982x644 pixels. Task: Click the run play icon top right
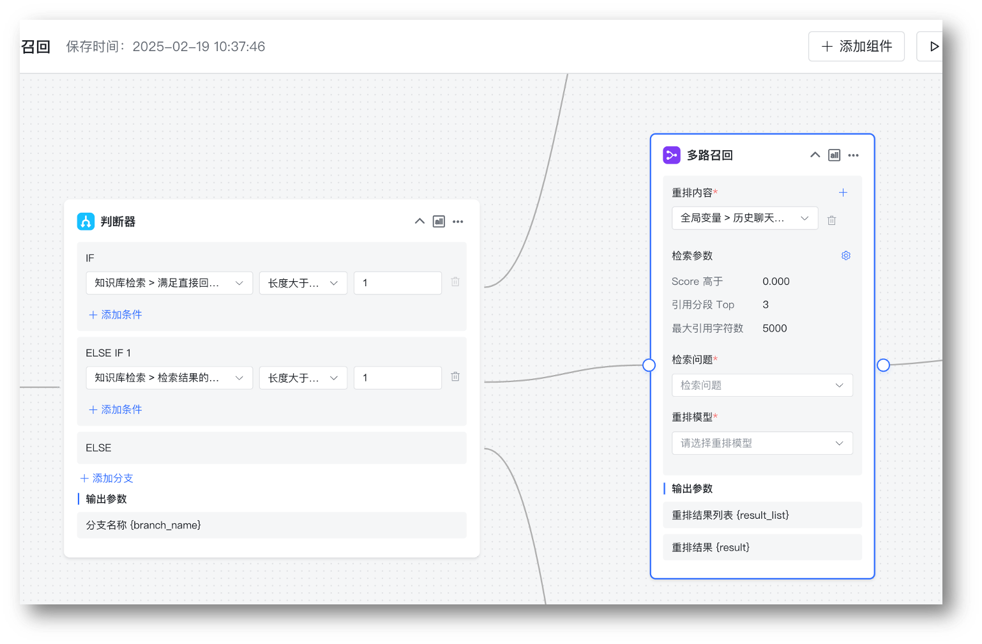[934, 46]
